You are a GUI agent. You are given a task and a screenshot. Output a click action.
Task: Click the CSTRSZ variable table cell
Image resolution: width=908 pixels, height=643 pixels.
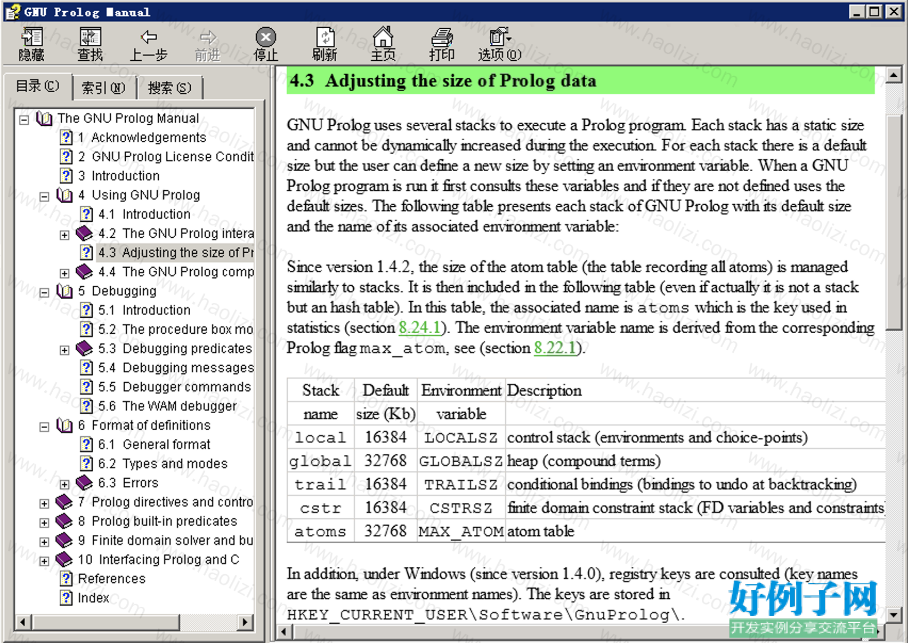461,508
